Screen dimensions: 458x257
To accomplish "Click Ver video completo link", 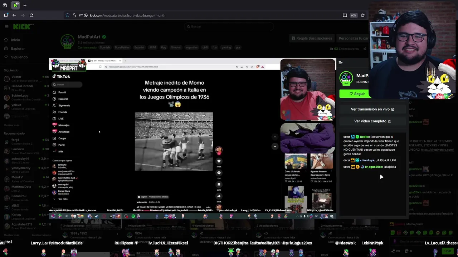I will pyautogui.click(x=372, y=121).
